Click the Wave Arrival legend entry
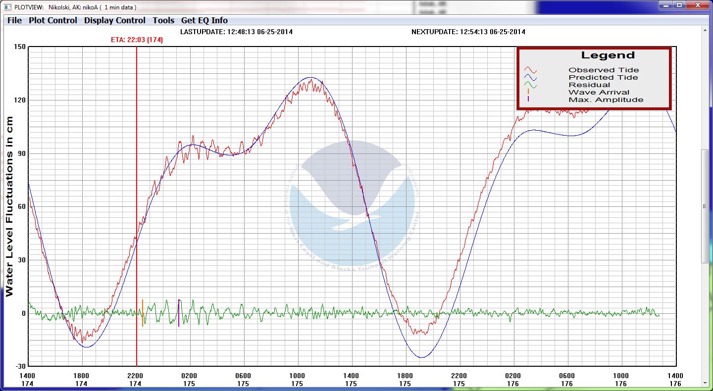 pos(599,93)
